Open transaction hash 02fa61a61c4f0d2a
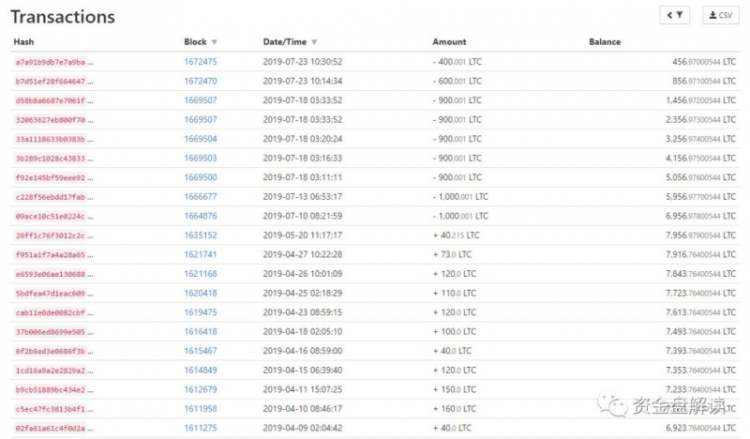750x439 pixels. point(51,428)
